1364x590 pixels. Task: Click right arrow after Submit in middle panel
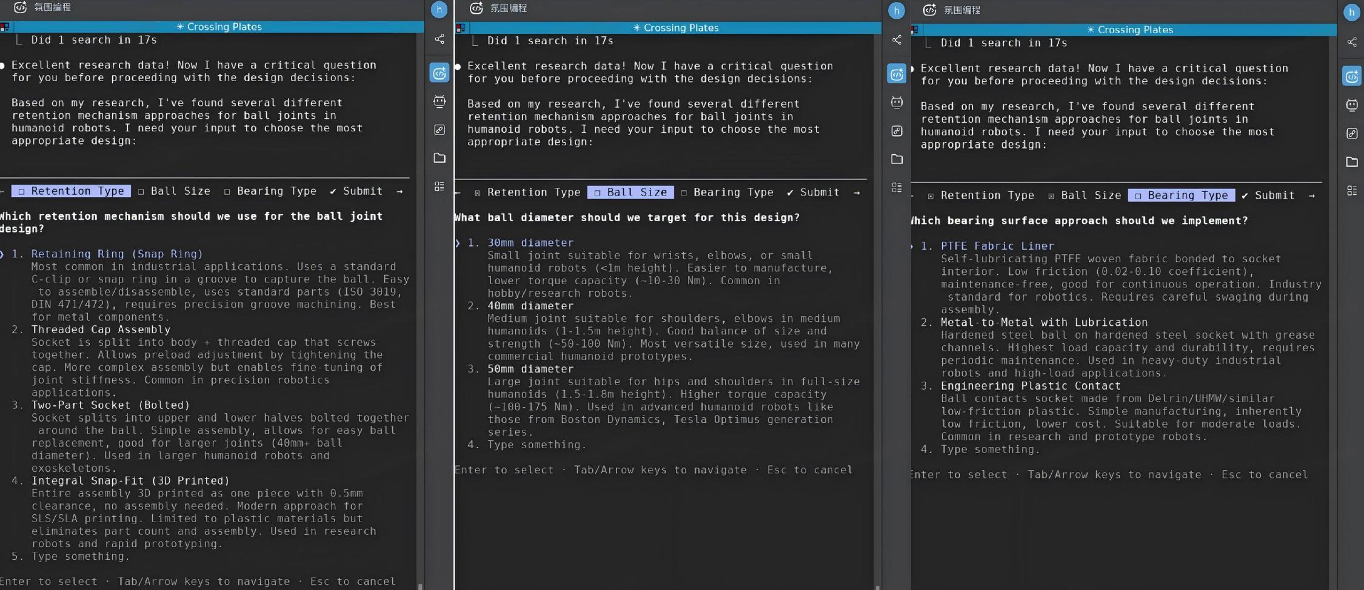[x=856, y=193]
